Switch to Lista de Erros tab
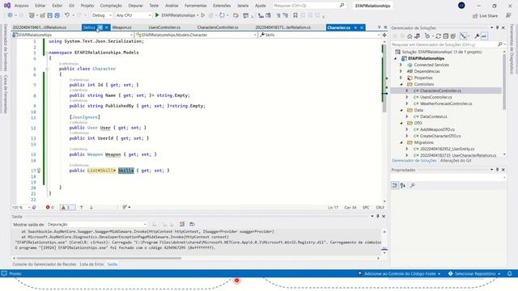Image resolution: width=518 pixels, height=291 pixels. click(x=91, y=264)
